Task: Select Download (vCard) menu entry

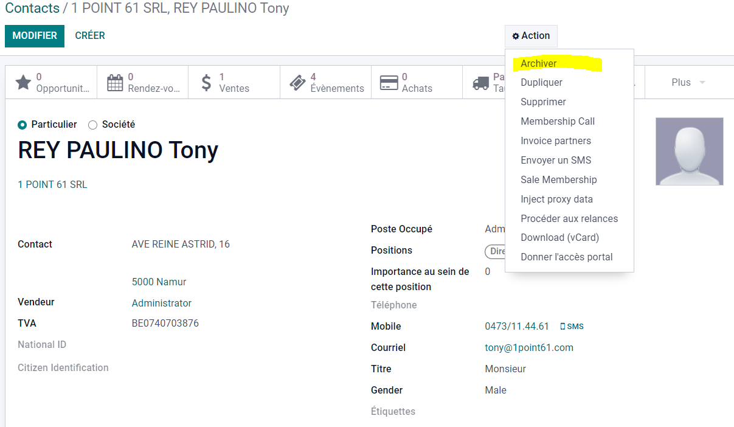Action: 559,238
